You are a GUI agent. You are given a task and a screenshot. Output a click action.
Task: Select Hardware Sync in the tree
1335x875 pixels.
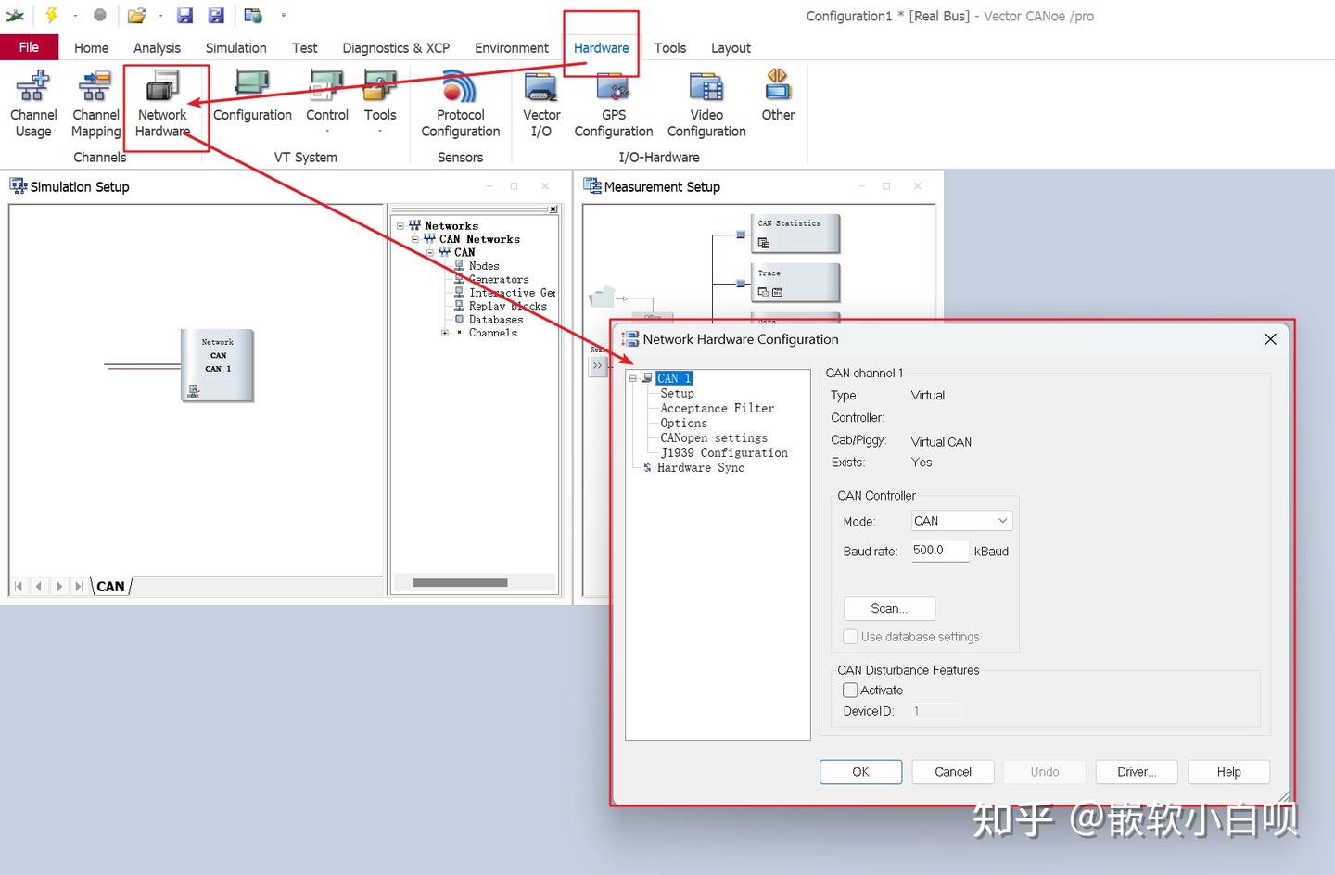(x=701, y=467)
